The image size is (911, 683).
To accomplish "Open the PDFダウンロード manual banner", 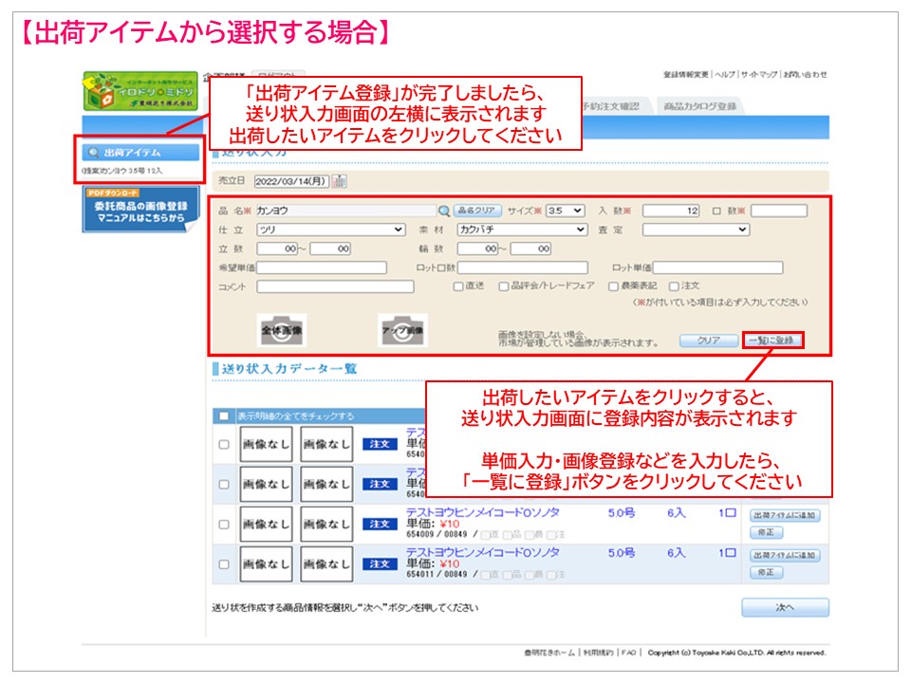I will pos(140,209).
